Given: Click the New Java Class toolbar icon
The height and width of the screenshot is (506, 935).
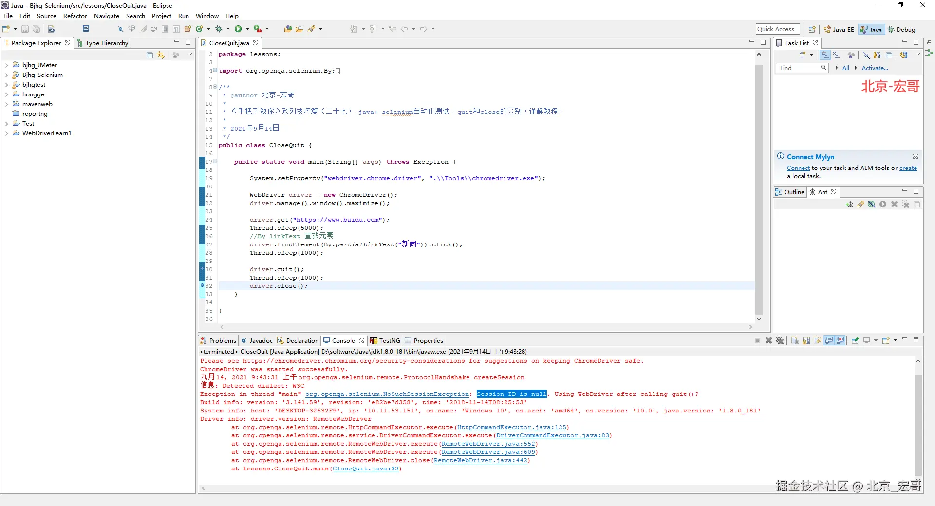Looking at the screenshot, I should [x=199, y=29].
